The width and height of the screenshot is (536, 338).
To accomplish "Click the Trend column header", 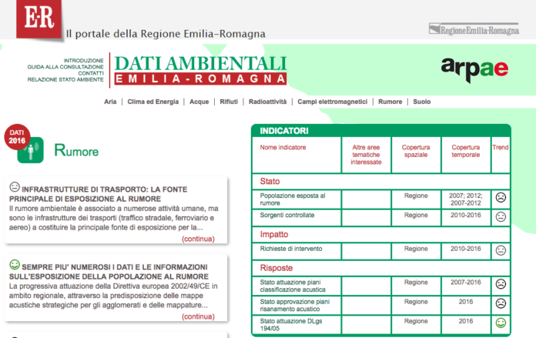I will pyautogui.click(x=501, y=147).
